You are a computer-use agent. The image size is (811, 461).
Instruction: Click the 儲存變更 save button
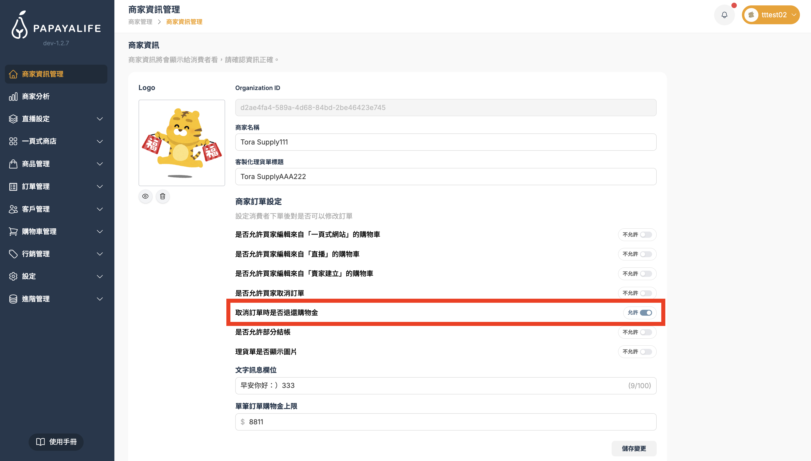point(633,448)
